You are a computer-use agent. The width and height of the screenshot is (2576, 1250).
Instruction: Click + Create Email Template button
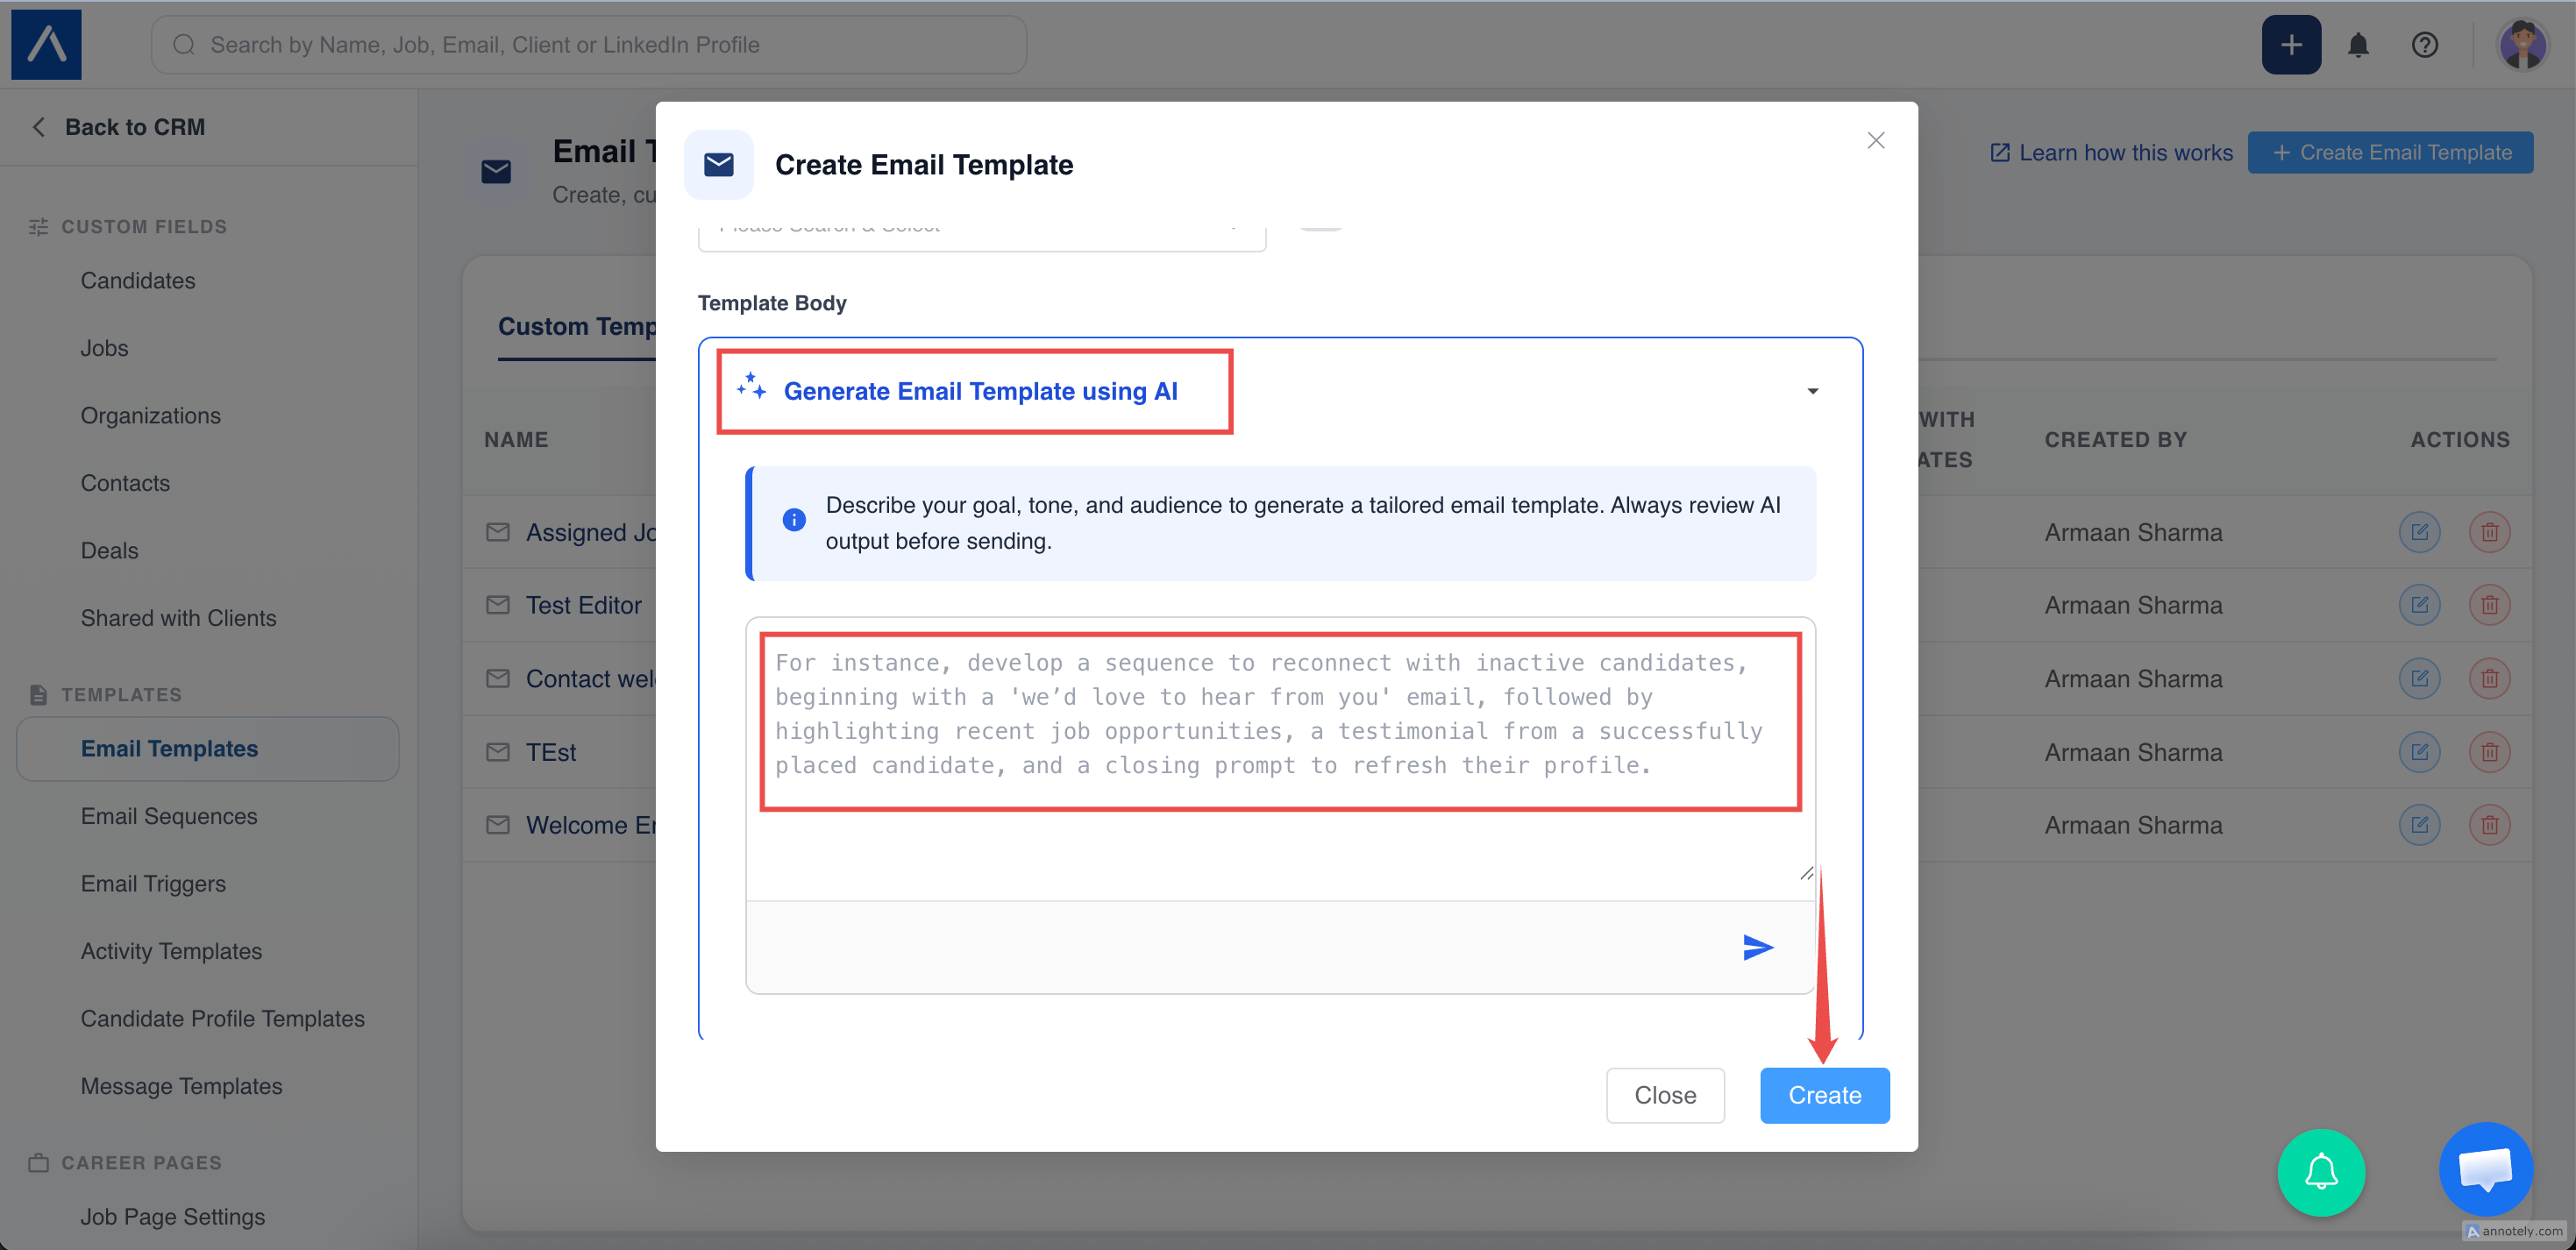coord(2390,153)
